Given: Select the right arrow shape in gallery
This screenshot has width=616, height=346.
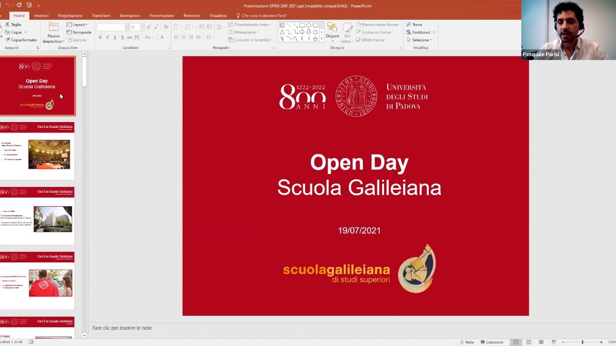Looking at the screenshot, I should (302, 32).
